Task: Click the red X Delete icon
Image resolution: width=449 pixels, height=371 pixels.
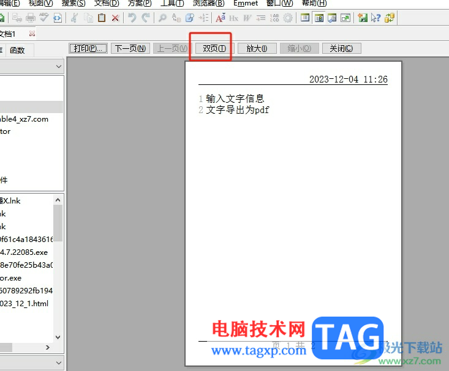Action: (115, 18)
